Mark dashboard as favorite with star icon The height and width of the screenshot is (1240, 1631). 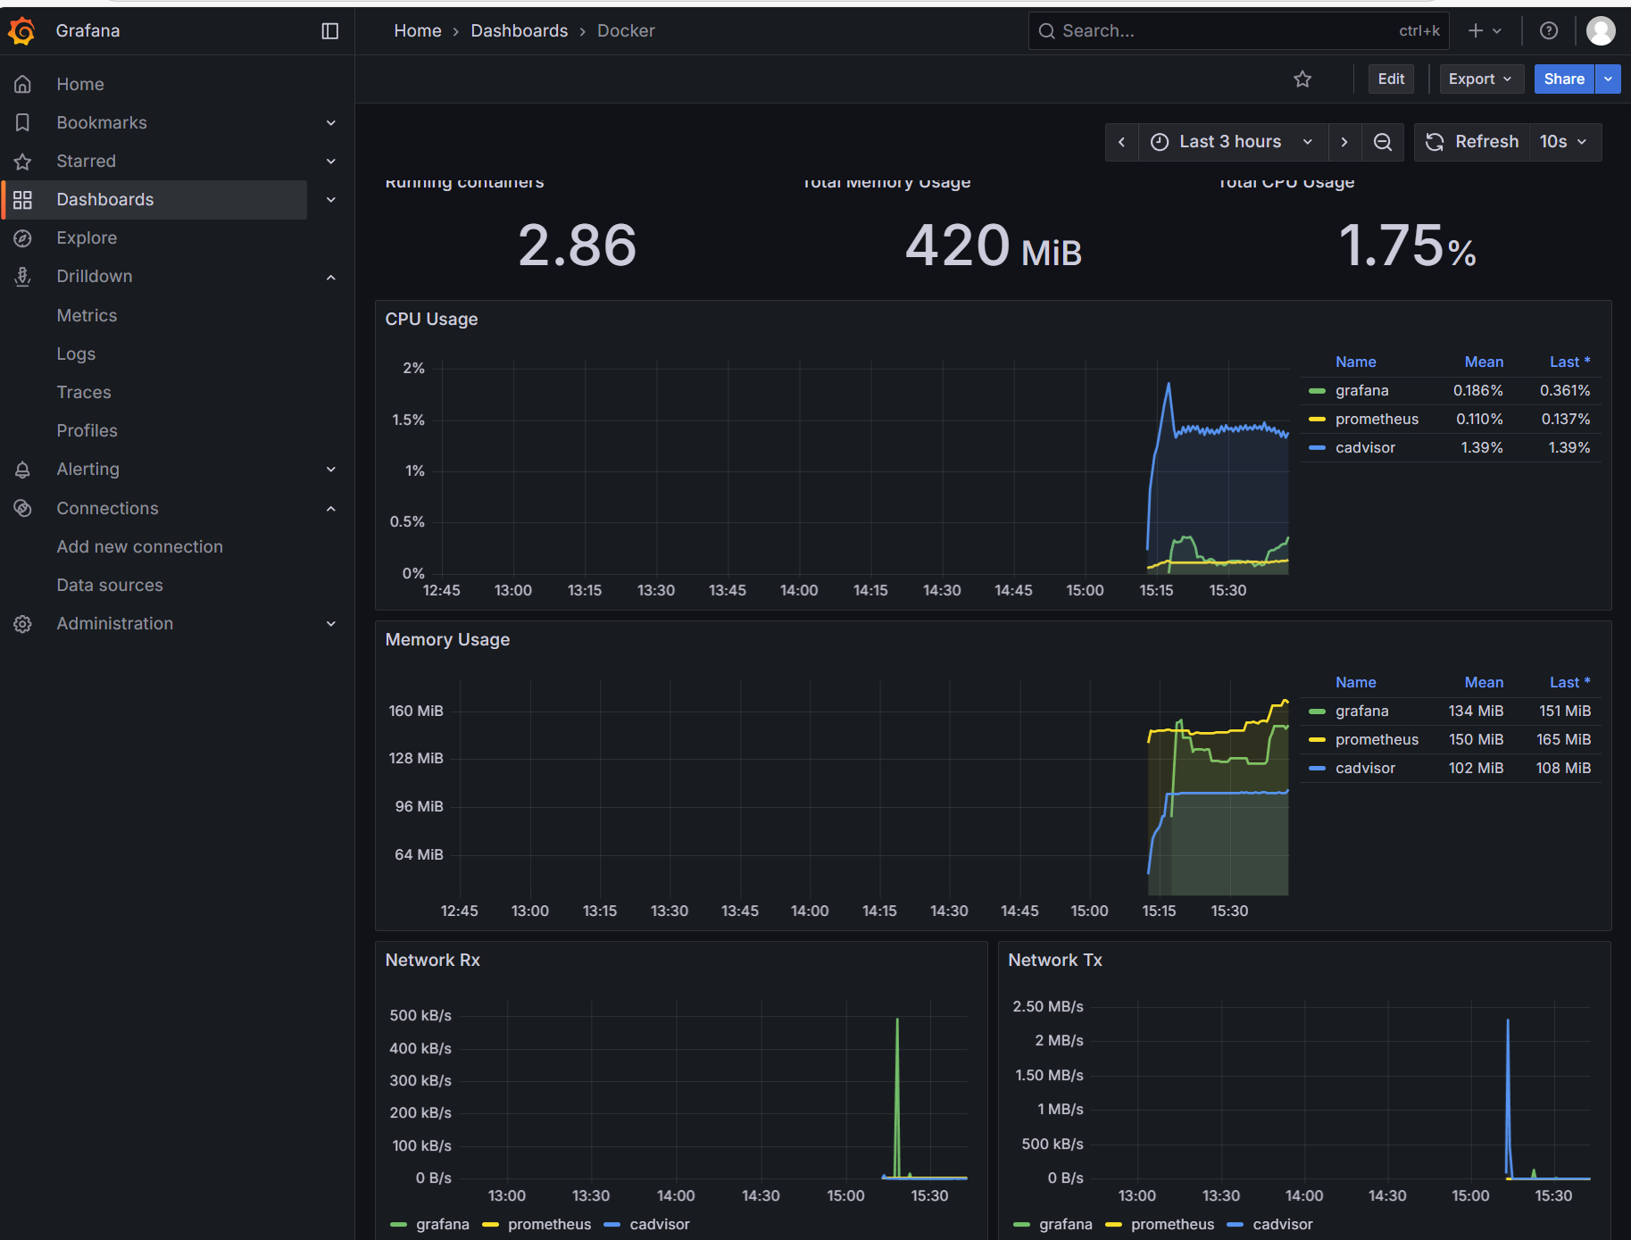pyautogui.click(x=1302, y=79)
